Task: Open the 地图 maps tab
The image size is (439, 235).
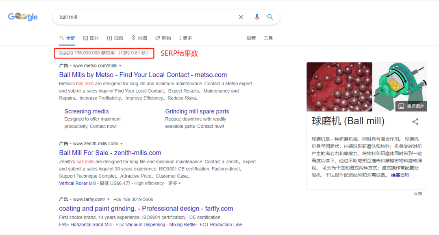Action: click(139, 38)
